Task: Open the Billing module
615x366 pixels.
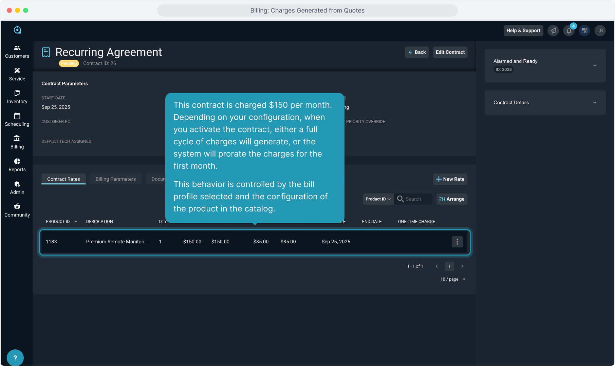Action: (17, 142)
